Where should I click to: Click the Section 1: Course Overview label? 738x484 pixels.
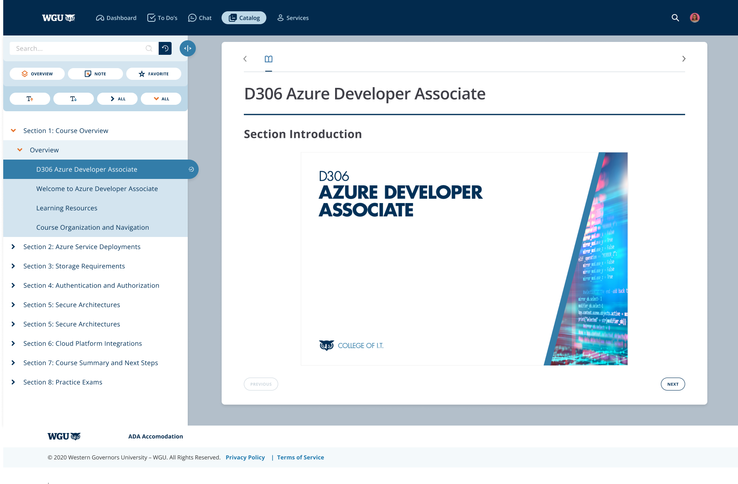point(66,131)
